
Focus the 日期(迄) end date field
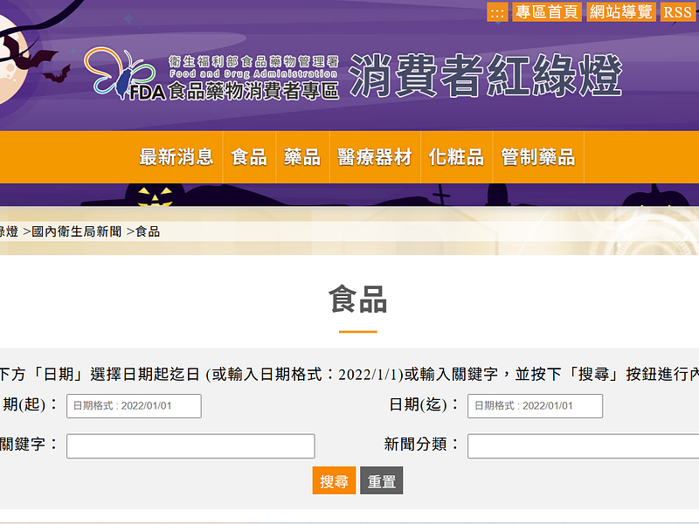tap(535, 406)
